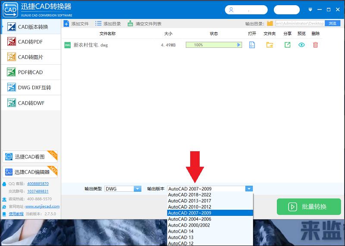This screenshot has width=345, height=246.
Task: Choose AutoCAD 2018~2022 from the list
Action: tap(210, 195)
